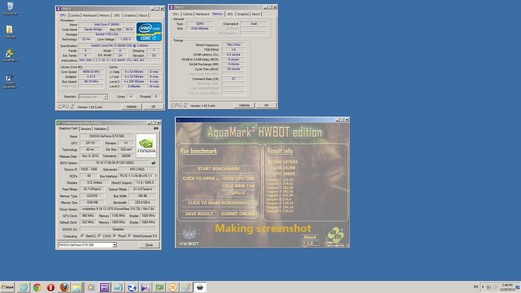Click the Intel Core i7 logo badge
Viewport: 521px width, 293px height.
click(x=149, y=32)
